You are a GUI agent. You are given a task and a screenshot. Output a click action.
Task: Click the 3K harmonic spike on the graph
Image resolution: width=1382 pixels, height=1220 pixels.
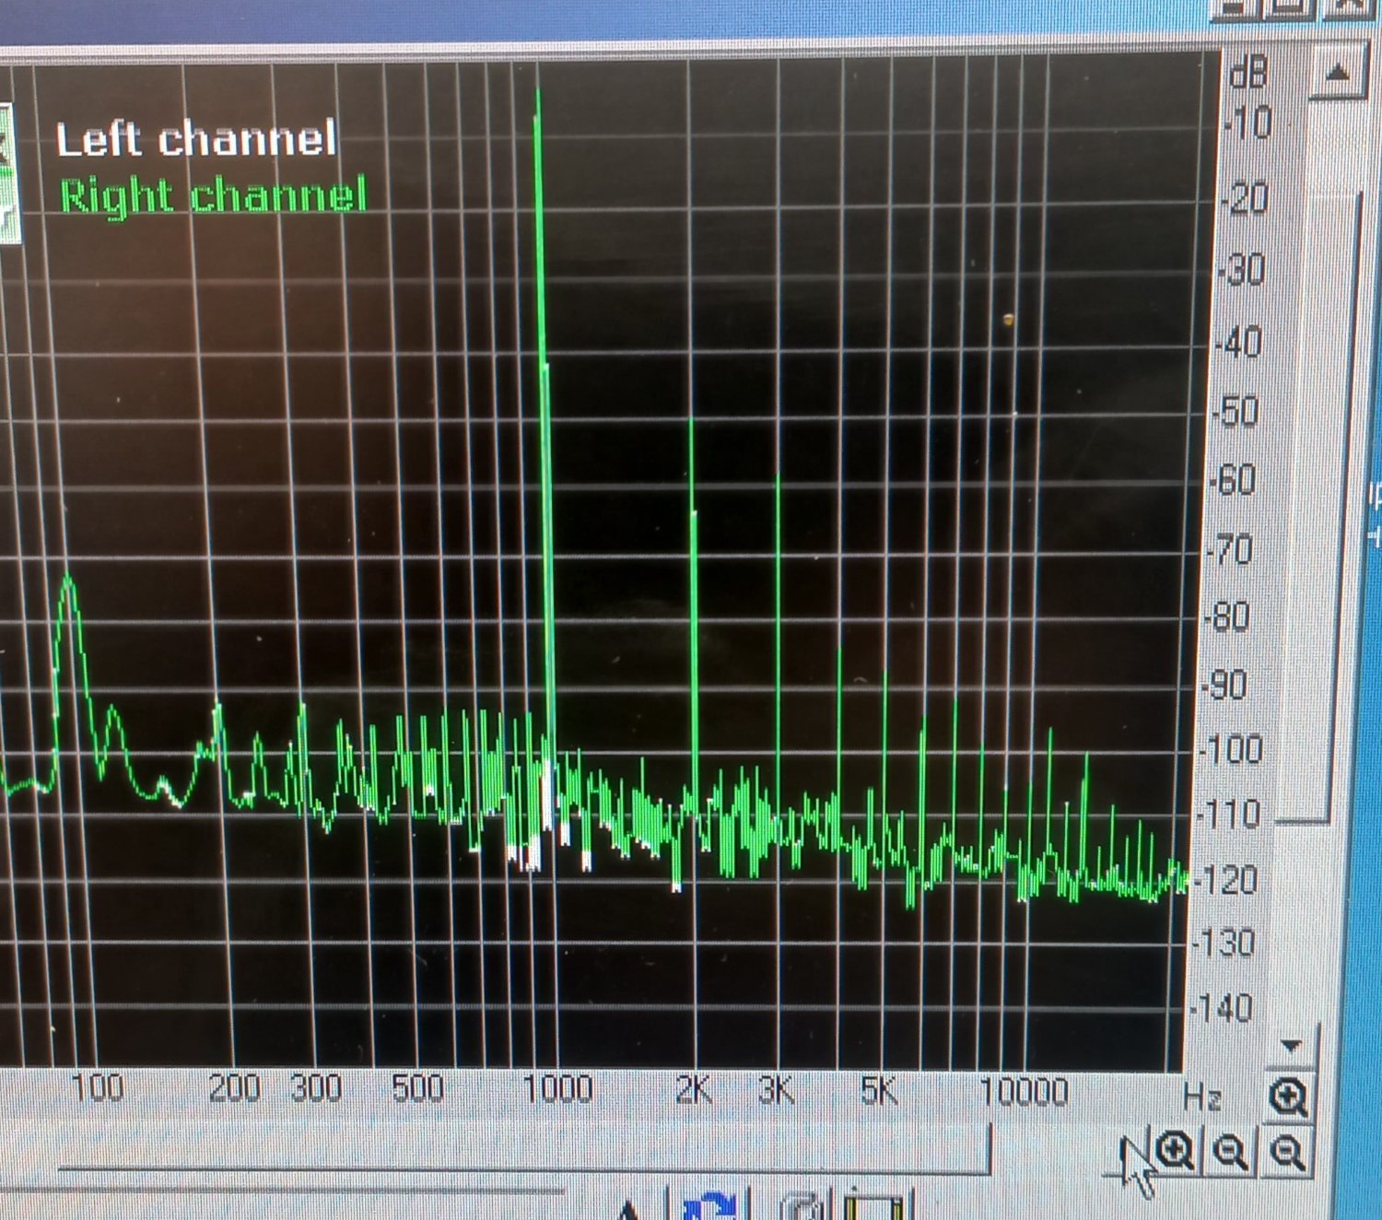point(778,599)
